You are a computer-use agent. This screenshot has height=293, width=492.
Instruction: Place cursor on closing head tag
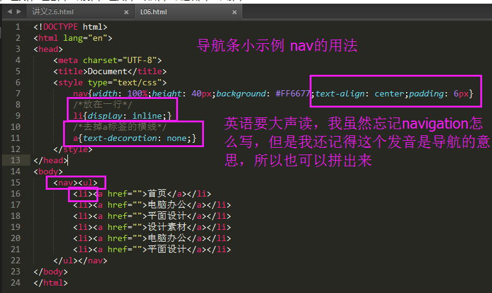51,160
